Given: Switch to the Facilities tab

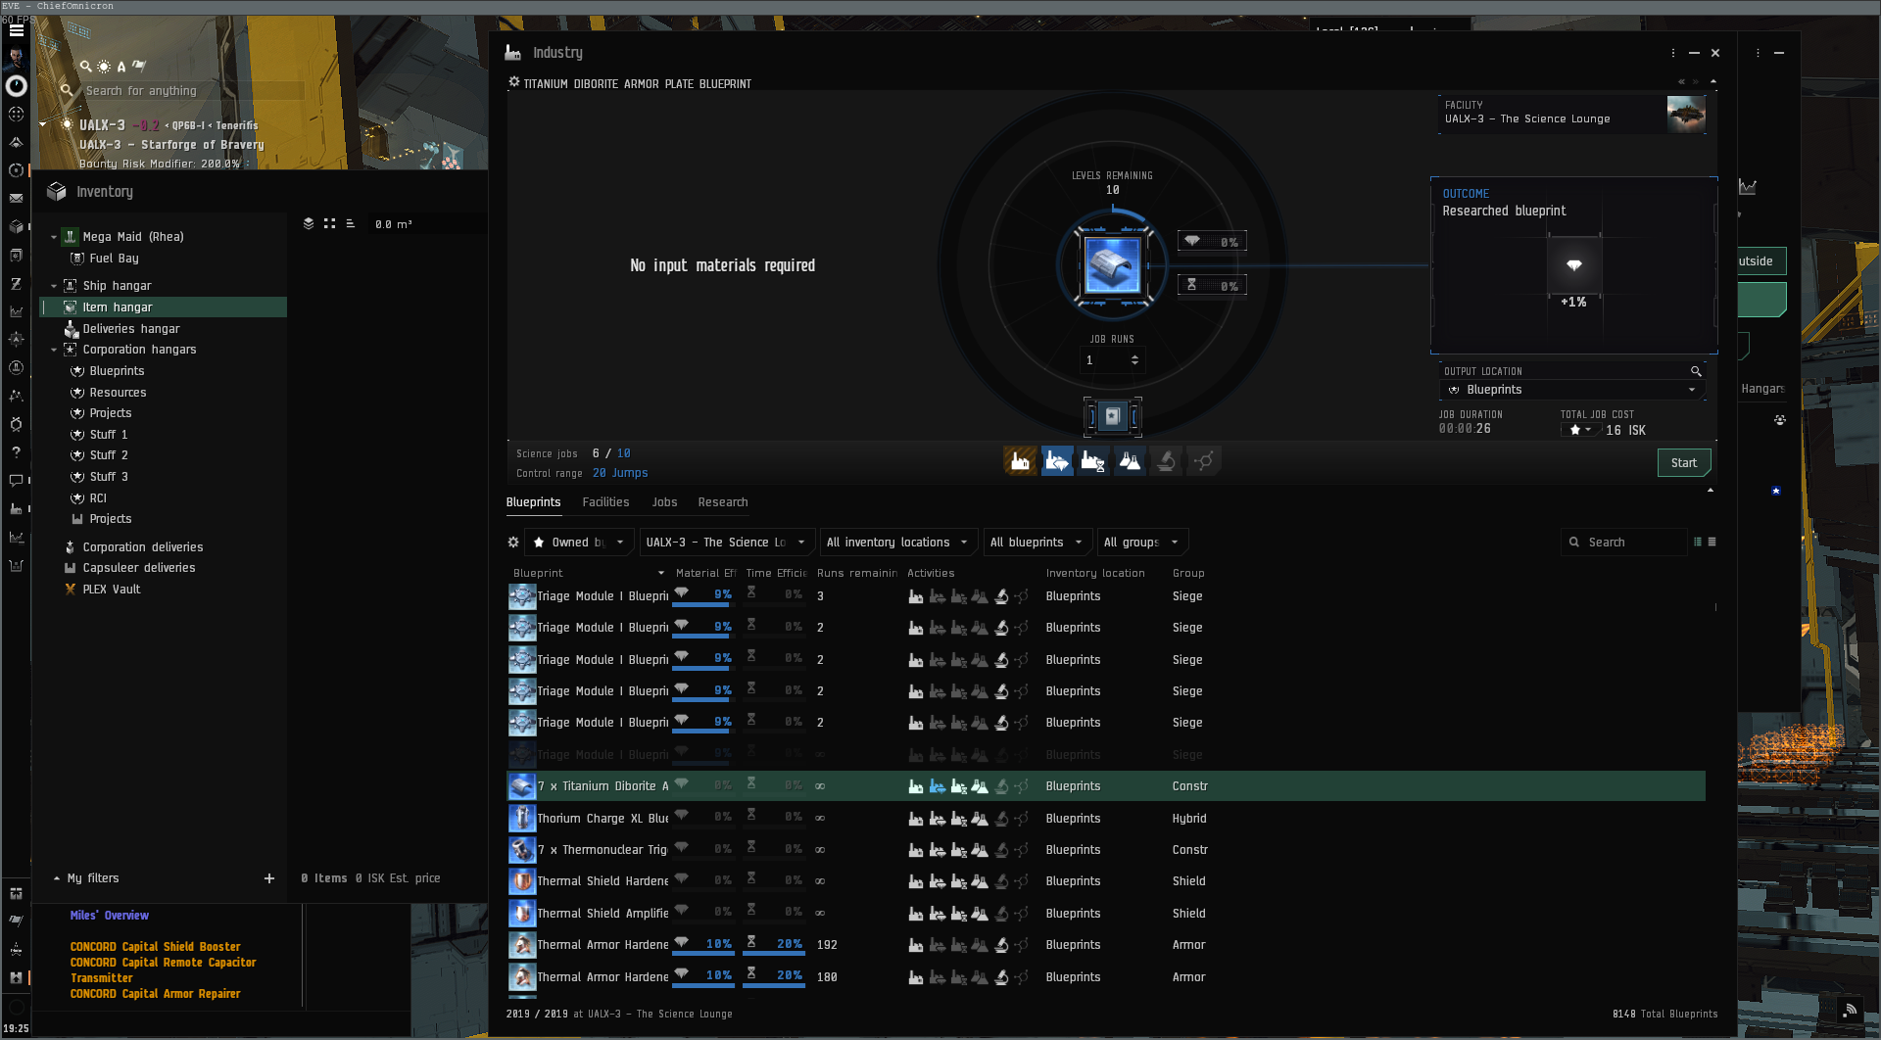Looking at the screenshot, I should pyautogui.click(x=605, y=502).
